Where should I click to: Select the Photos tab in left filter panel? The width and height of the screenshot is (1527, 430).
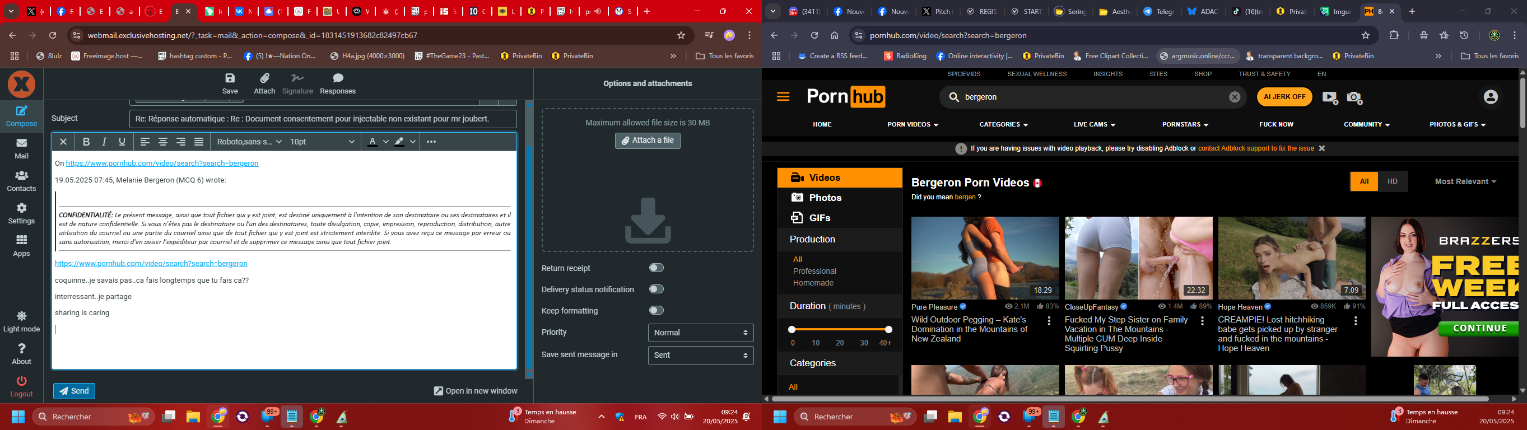click(x=839, y=198)
